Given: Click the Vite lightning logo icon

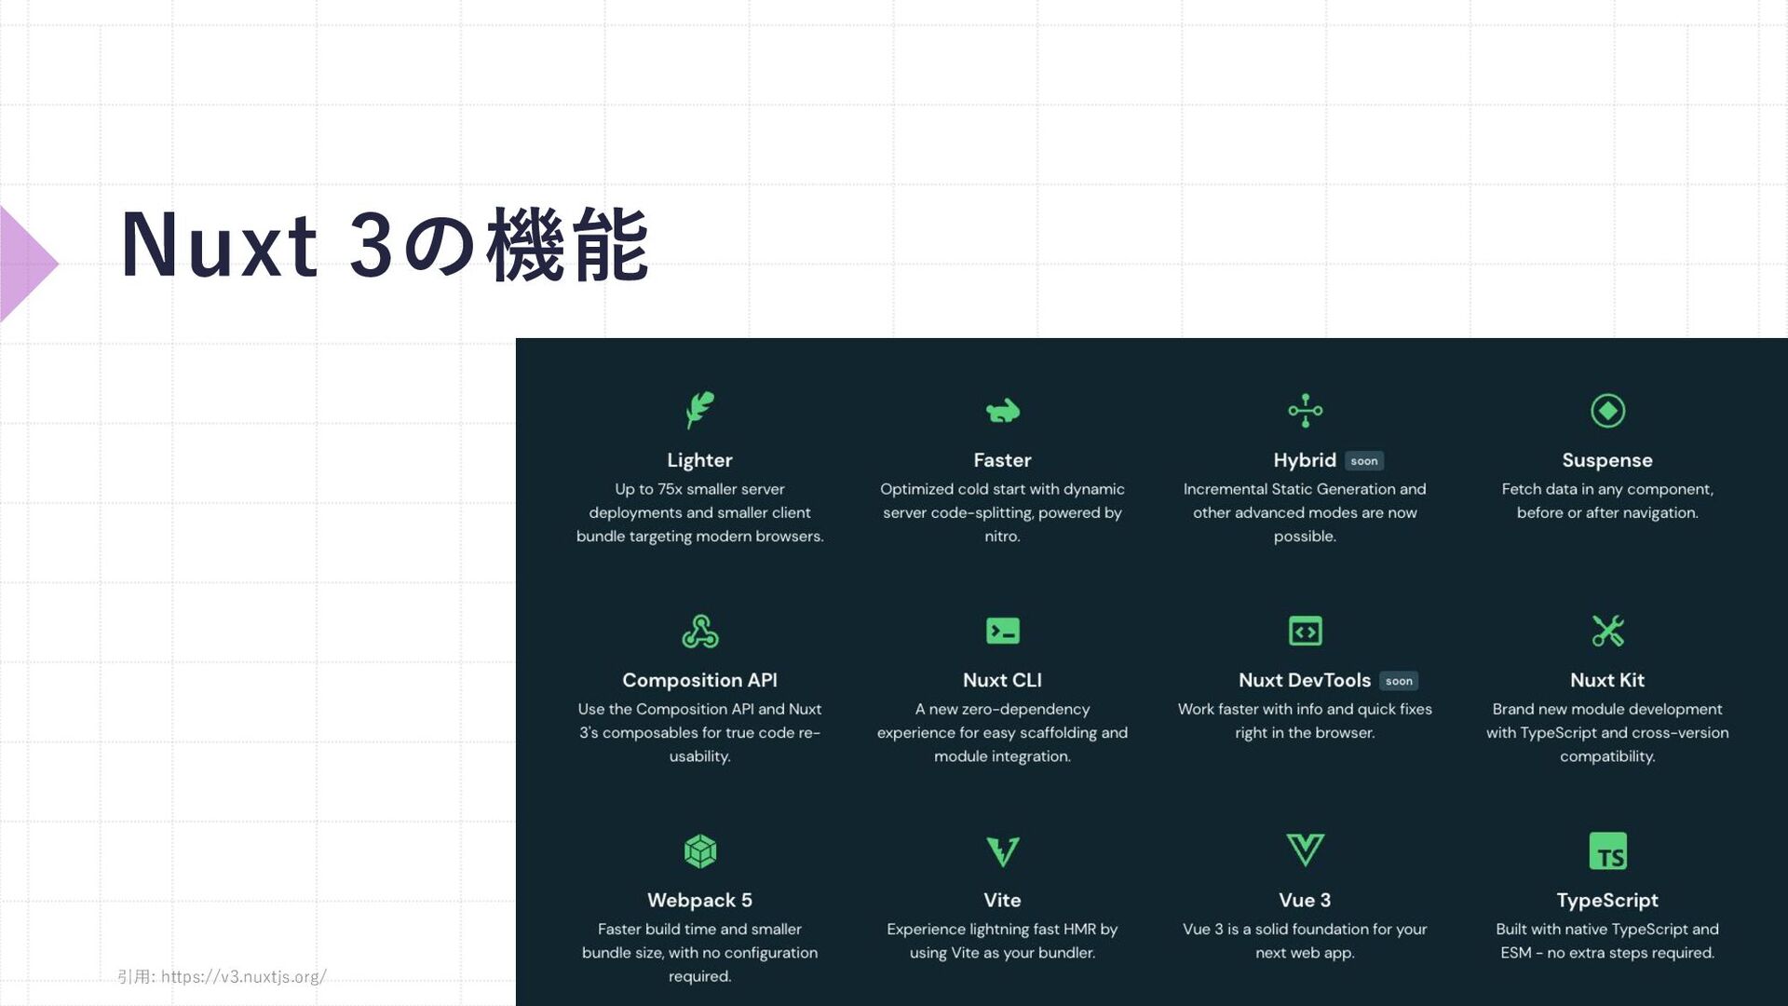Looking at the screenshot, I should coord(1003,851).
